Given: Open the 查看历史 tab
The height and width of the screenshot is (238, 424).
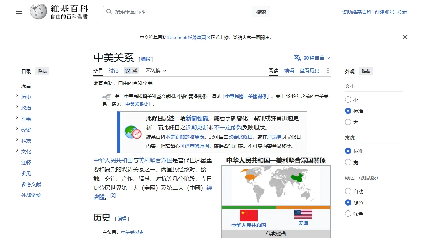Looking at the screenshot, I should [x=310, y=71].
